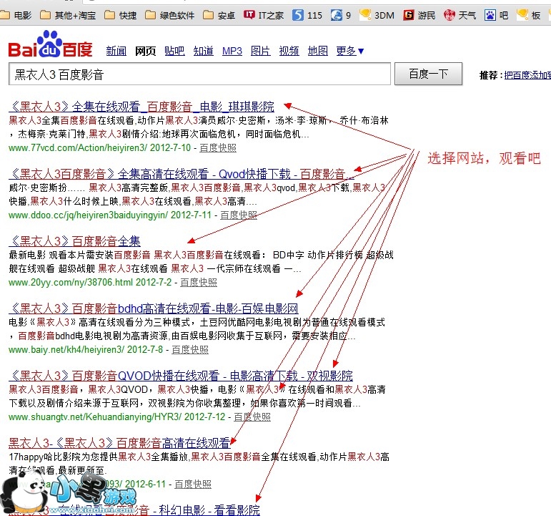Open the 安卓 bookmark folder
Viewport: 551px width, 516px height.
[x=219, y=15]
